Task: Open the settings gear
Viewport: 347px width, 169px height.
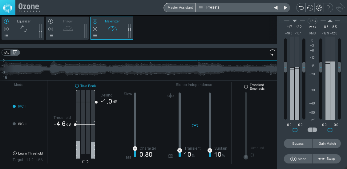Action: pyautogui.click(x=319, y=8)
